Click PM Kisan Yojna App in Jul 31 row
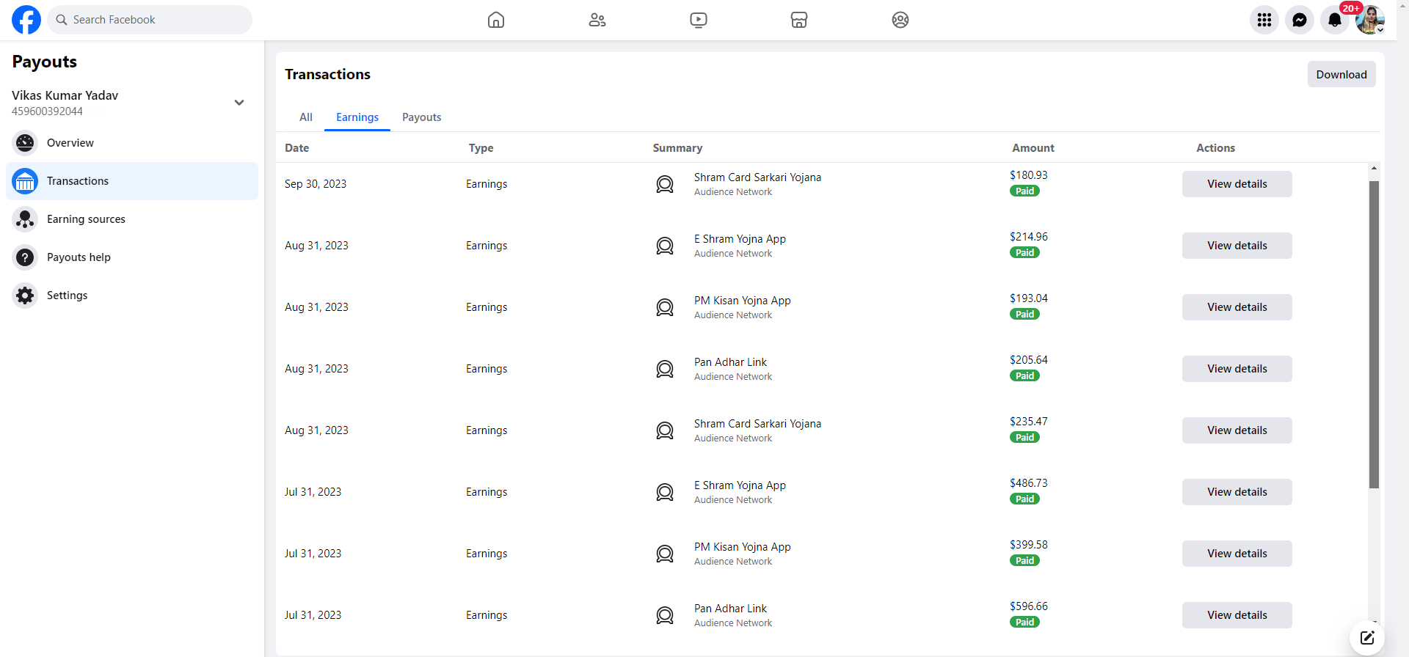Viewport: 1409px width, 657px height. tap(742, 547)
